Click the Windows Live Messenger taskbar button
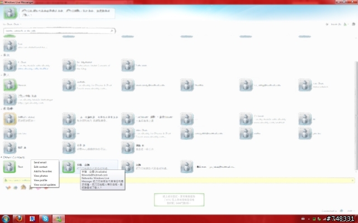358x223 pixels. click(59, 219)
